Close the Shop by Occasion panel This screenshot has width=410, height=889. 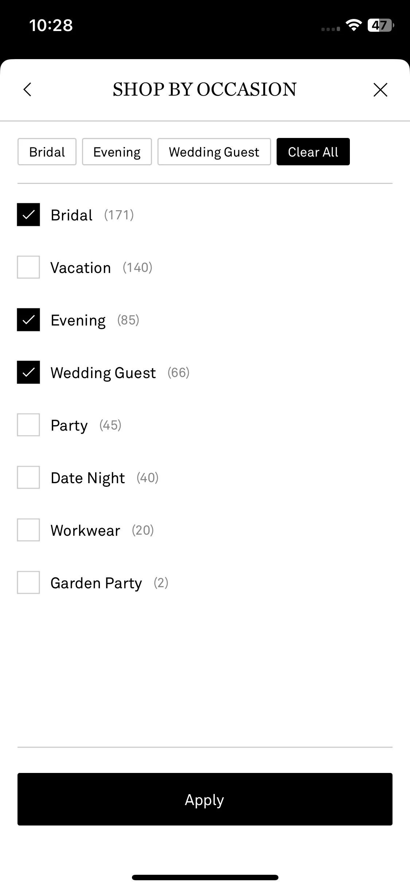pos(380,89)
